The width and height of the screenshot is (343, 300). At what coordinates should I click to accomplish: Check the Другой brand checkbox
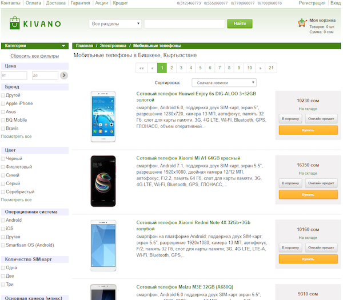pos(3,95)
